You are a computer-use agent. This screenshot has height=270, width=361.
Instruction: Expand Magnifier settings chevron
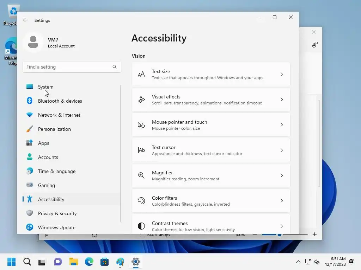pos(282,175)
